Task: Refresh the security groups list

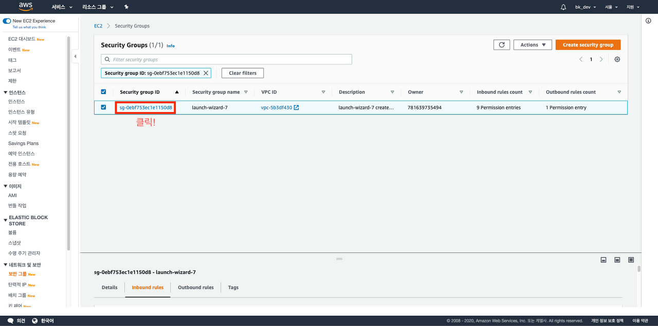Action: (502, 45)
